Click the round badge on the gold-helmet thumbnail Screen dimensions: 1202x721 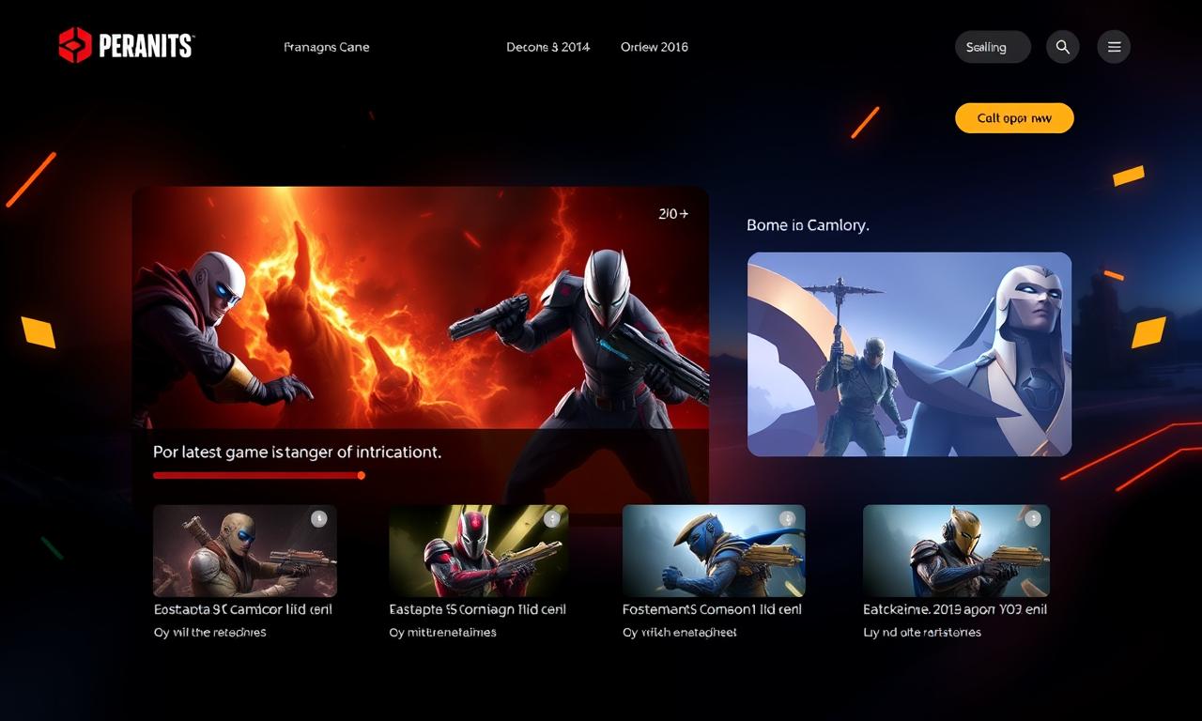pyautogui.click(x=1033, y=518)
